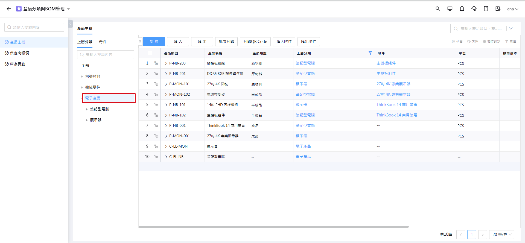The height and width of the screenshot is (243, 525).
Task: Click the hierarchy icon in row P-NB-101
Action: [x=156, y=105]
